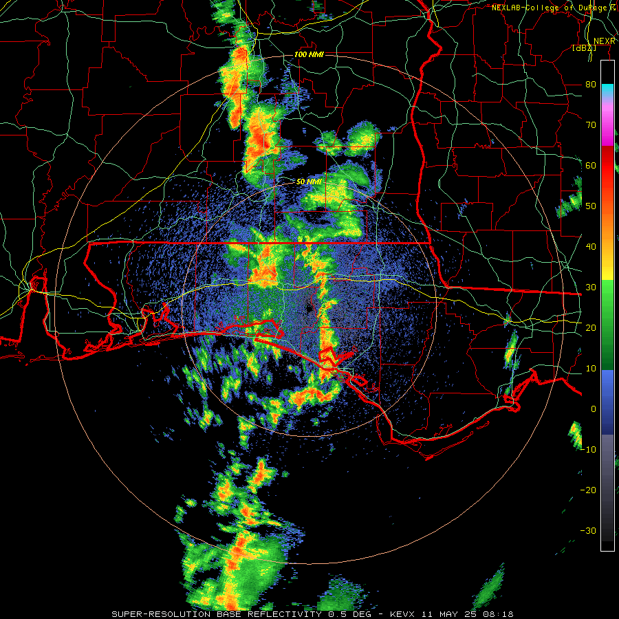
Task: Click the 30 value on the dBZ scale
Action: 591,287
